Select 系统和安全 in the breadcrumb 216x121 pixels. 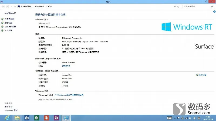point(39,6)
